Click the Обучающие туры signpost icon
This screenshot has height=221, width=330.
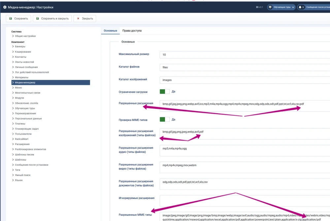pyautogui.click(x=270, y=7)
